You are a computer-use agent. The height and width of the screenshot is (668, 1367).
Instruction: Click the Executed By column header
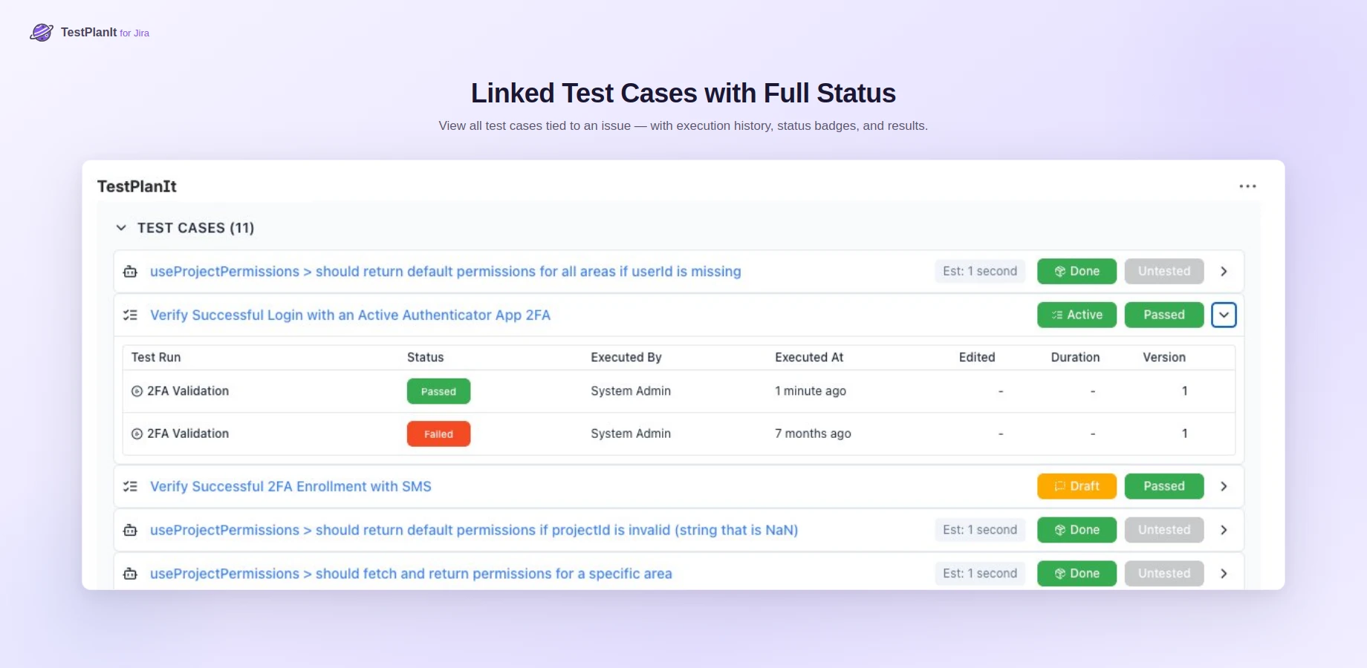click(626, 357)
